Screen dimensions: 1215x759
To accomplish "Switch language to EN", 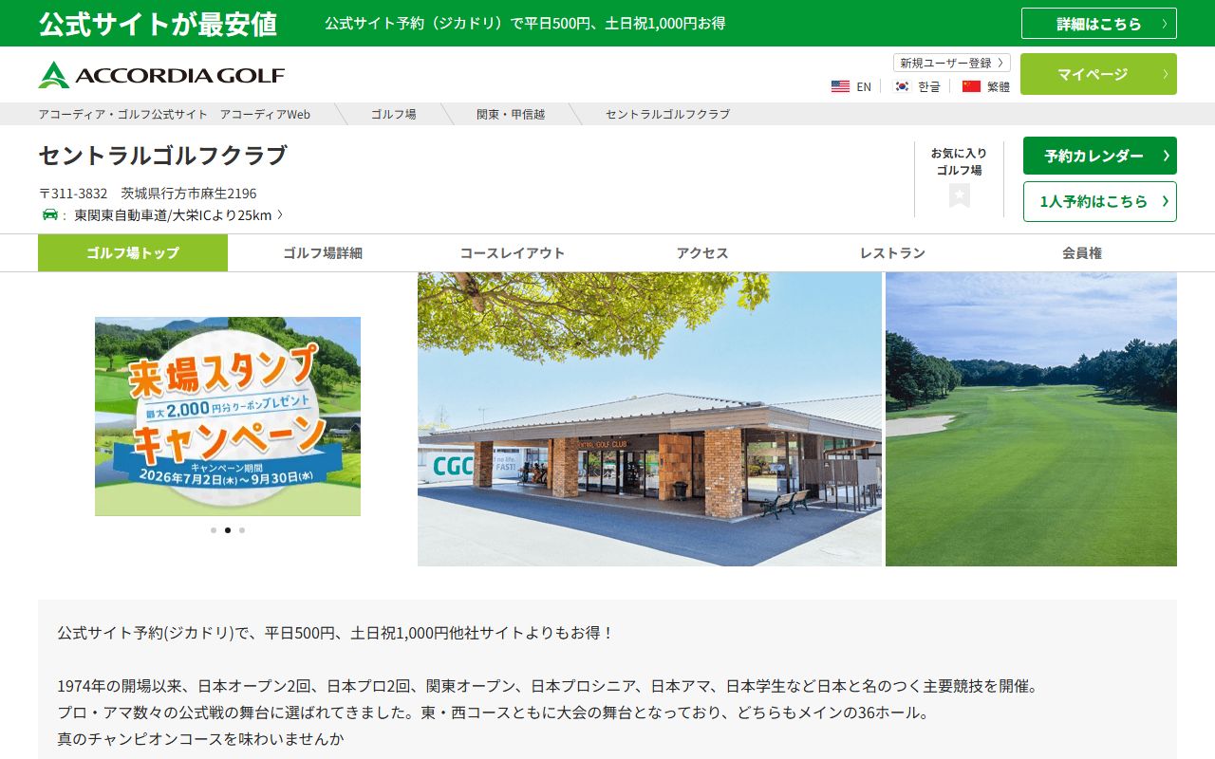I will pos(864,86).
